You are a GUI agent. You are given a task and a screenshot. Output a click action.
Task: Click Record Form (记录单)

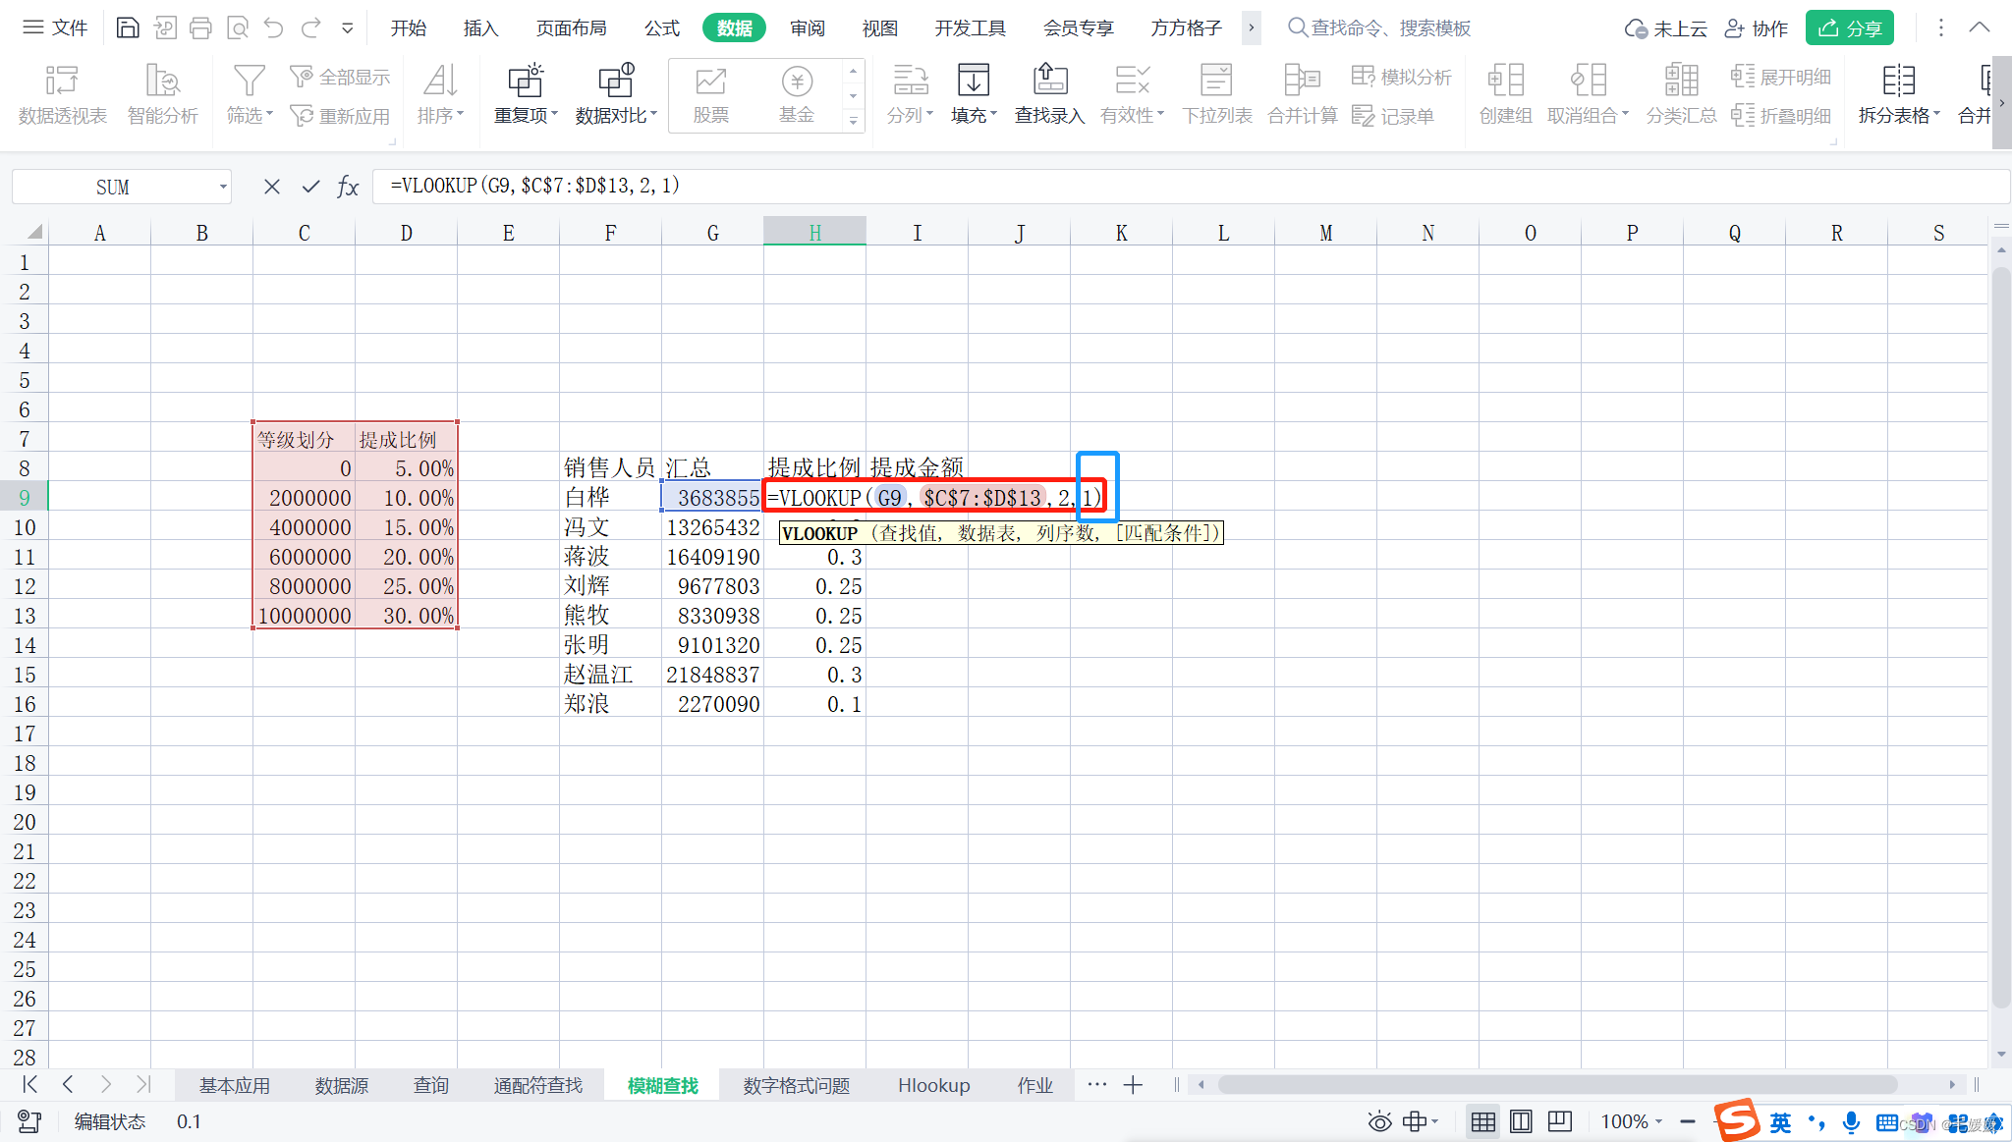1393,116
